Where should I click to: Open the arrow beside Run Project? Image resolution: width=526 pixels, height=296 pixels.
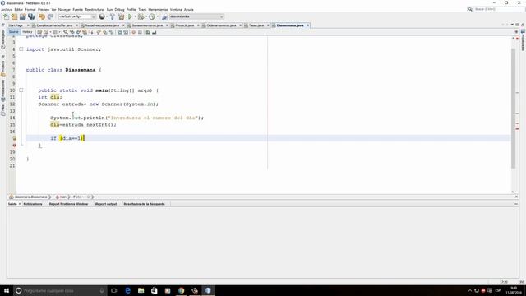click(135, 16)
